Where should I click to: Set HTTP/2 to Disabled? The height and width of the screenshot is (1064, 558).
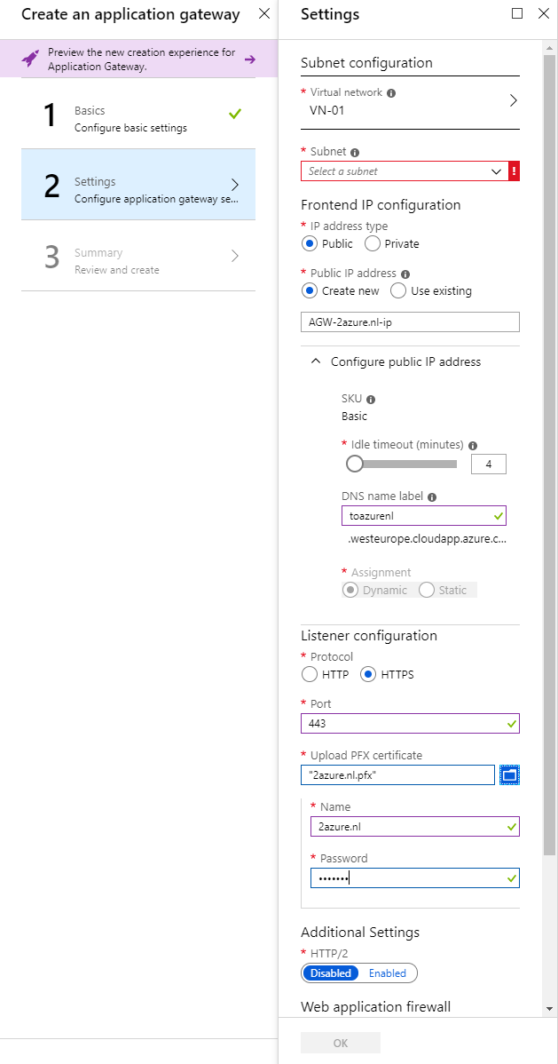pos(331,973)
